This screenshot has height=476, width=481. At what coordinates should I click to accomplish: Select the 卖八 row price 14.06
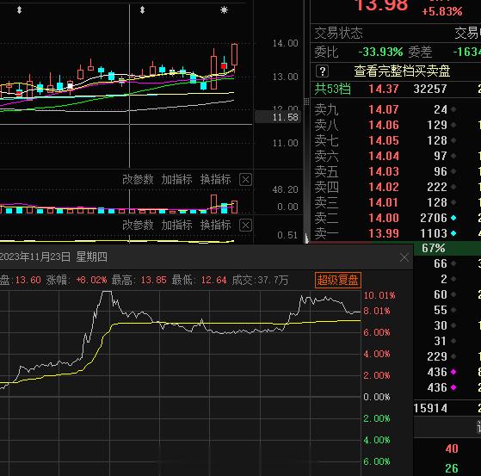tap(384, 125)
